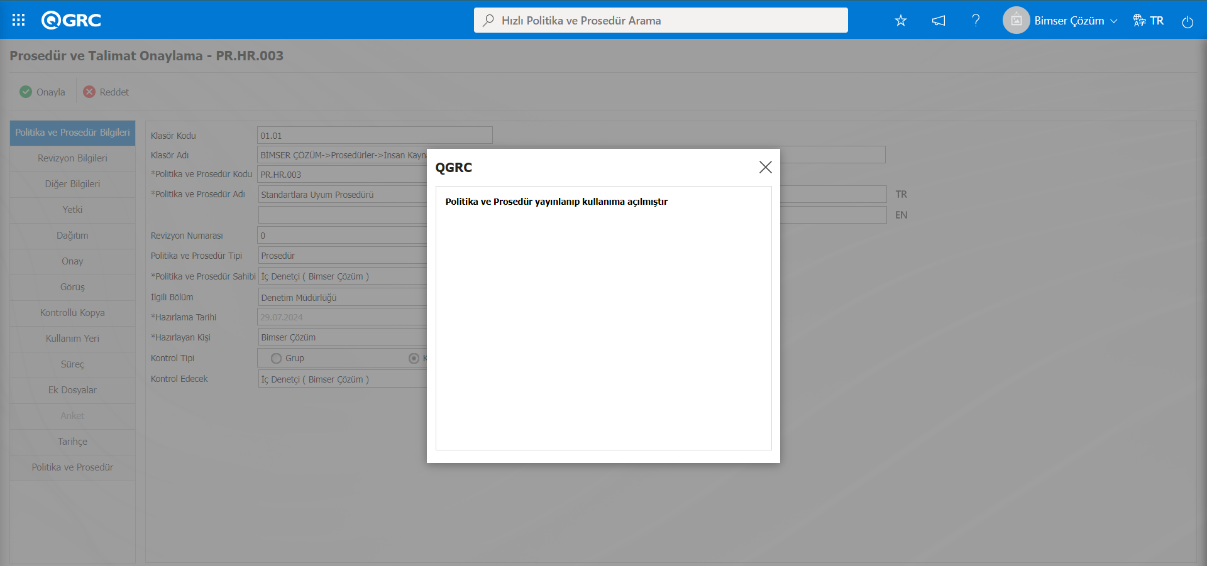The image size is (1207, 566).
Task: Open Diğer Bilgileri tab
Action: click(x=72, y=184)
